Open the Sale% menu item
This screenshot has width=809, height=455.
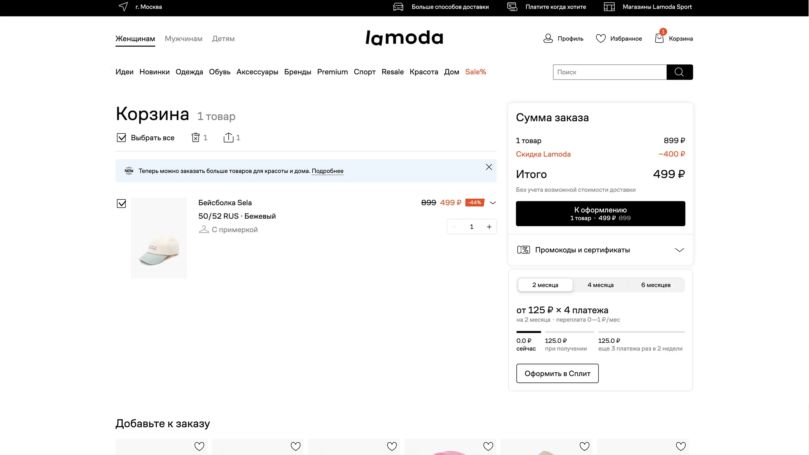475,72
